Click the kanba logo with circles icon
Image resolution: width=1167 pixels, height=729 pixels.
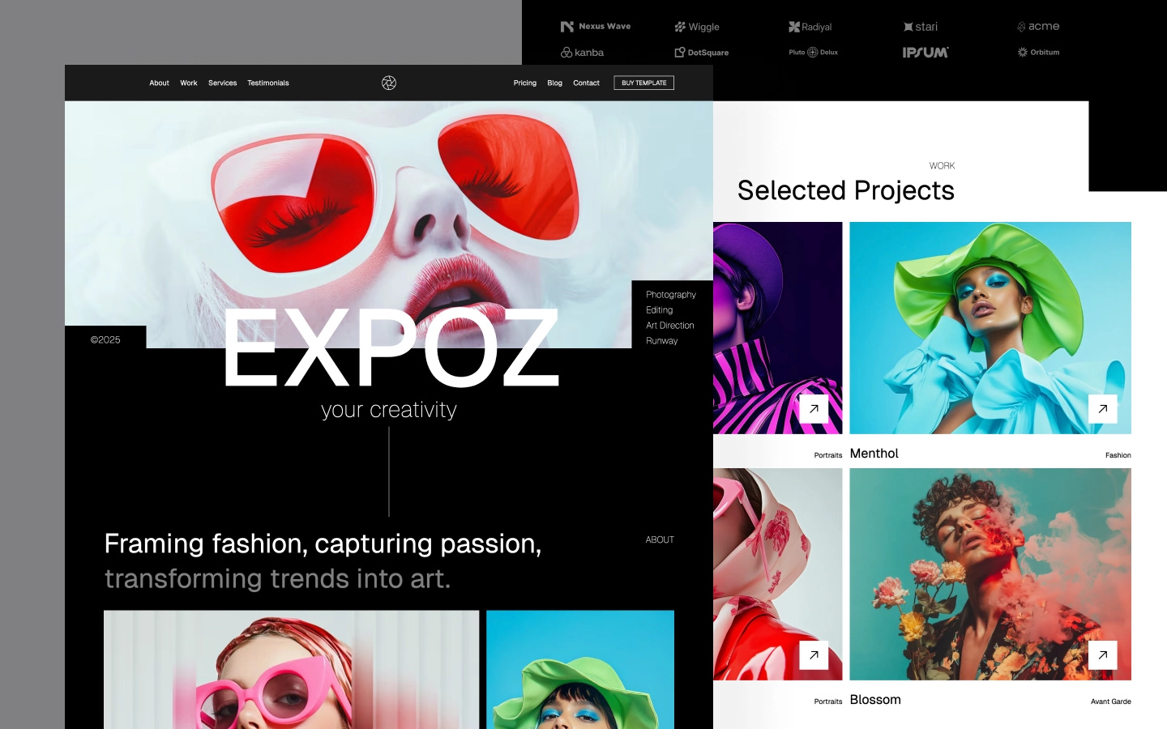[582, 52]
